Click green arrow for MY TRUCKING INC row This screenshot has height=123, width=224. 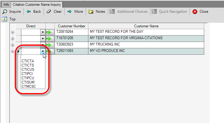click(50, 45)
